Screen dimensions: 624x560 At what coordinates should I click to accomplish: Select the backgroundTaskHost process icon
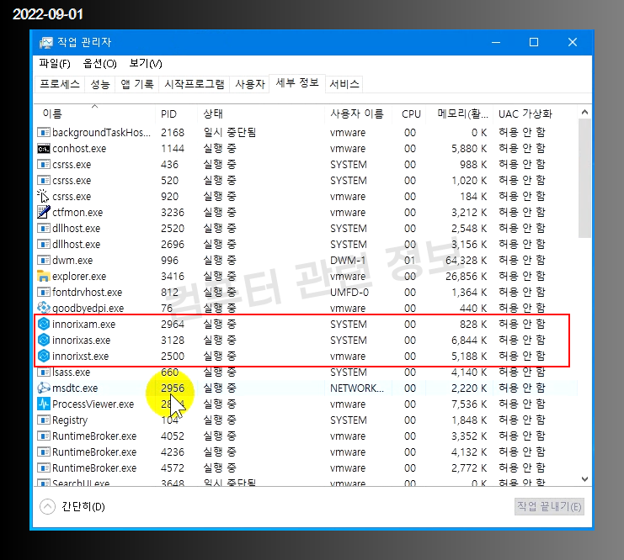coord(44,132)
